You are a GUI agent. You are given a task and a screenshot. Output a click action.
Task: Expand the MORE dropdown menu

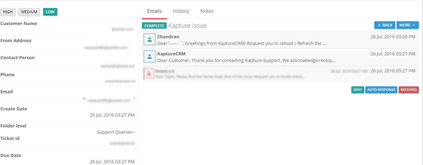[407, 25]
